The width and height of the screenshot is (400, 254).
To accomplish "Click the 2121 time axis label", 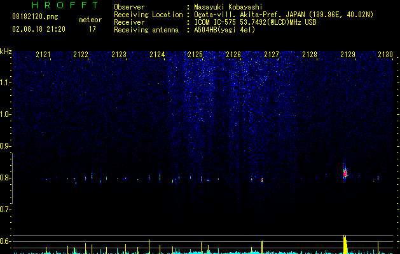I will coord(43,55).
